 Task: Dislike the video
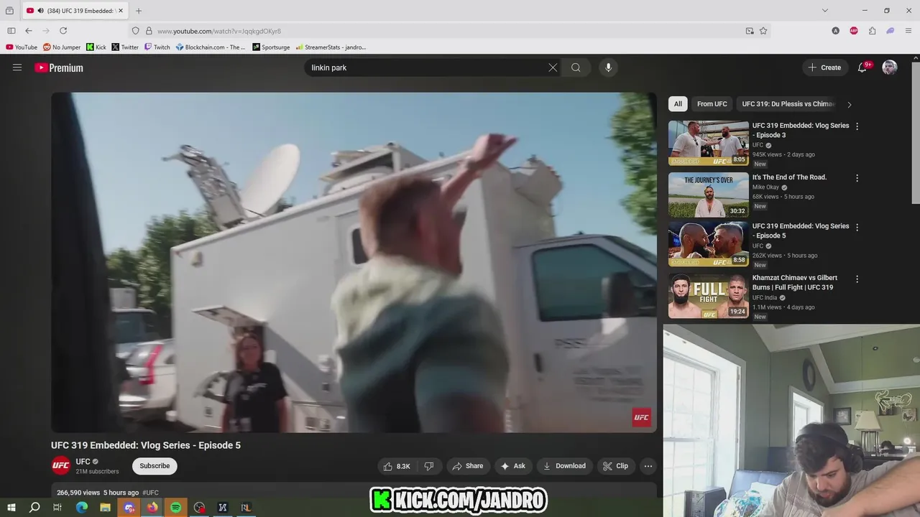pos(429,466)
